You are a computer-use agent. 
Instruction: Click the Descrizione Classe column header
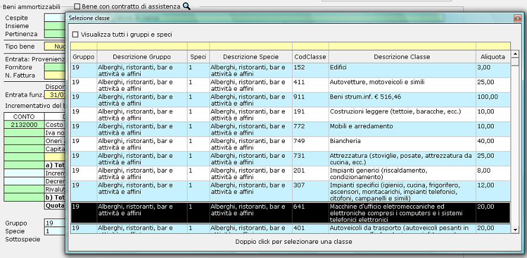402,57
